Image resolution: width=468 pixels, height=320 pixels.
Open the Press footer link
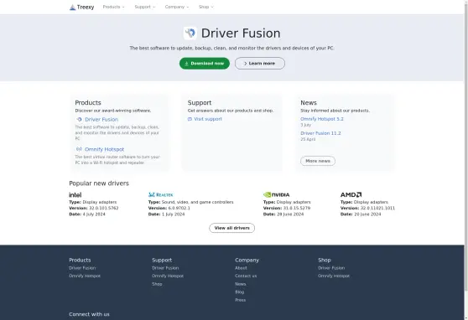coord(240,300)
